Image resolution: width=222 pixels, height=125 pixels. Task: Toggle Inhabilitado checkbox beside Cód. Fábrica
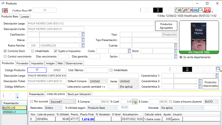(x=111, y=70)
